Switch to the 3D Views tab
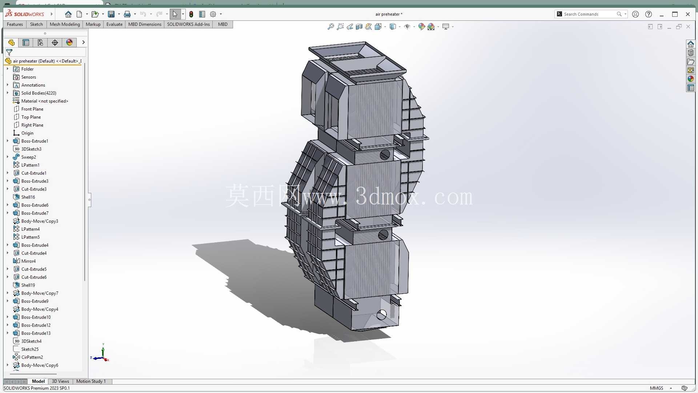The image size is (698, 393). click(60, 381)
